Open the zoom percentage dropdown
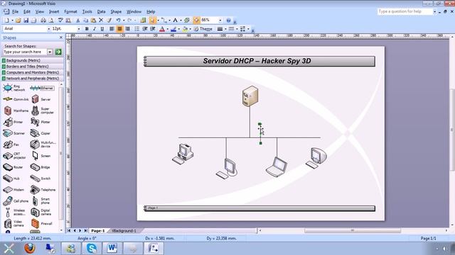 (x=220, y=21)
